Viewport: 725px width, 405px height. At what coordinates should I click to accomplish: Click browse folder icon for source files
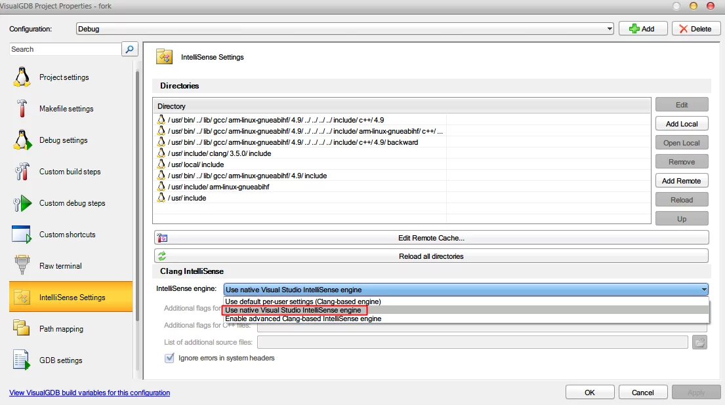pyautogui.click(x=699, y=342)
